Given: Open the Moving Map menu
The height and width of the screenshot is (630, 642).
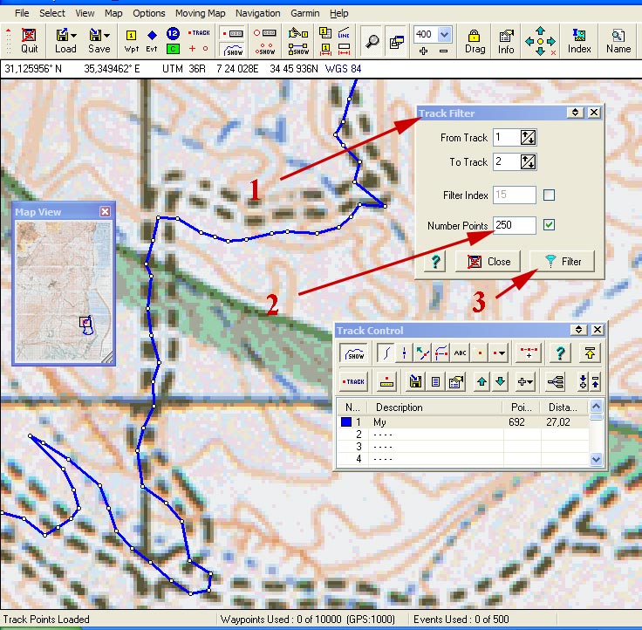Looking at the screenshot, I should click(x=201, y=13).
